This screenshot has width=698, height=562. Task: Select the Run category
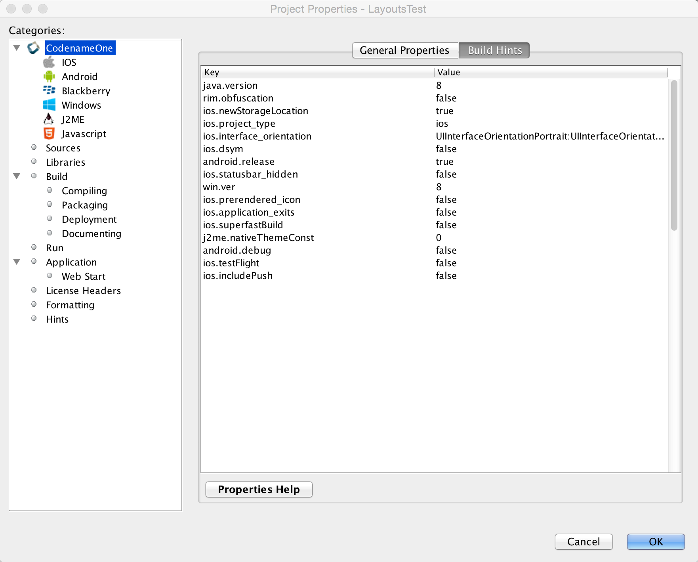click(55, 248)
